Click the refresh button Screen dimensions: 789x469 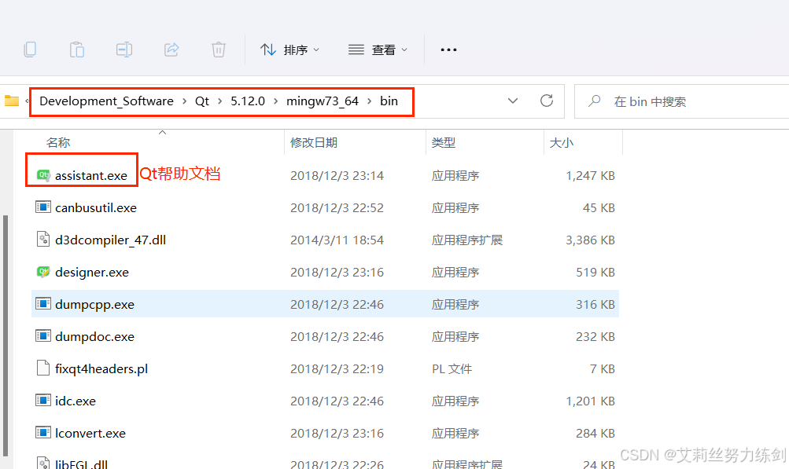tap(547, 101)
